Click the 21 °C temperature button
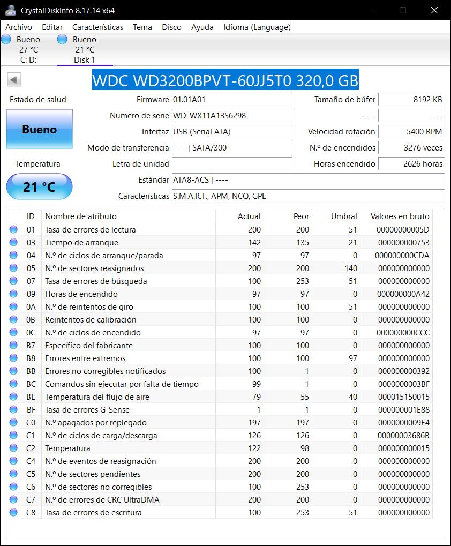Screen dimensions: 451x546 coord(39,186)
